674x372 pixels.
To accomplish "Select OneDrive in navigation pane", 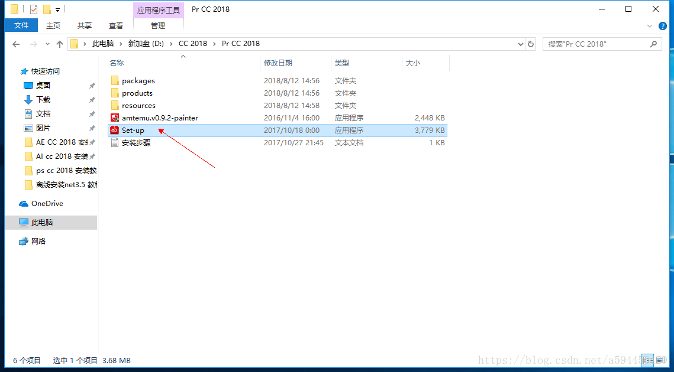I will click(47, 203).
